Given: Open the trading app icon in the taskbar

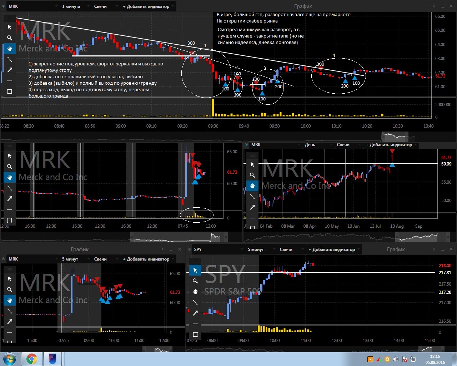Looking at the screenshot, I should pos(52,359).
